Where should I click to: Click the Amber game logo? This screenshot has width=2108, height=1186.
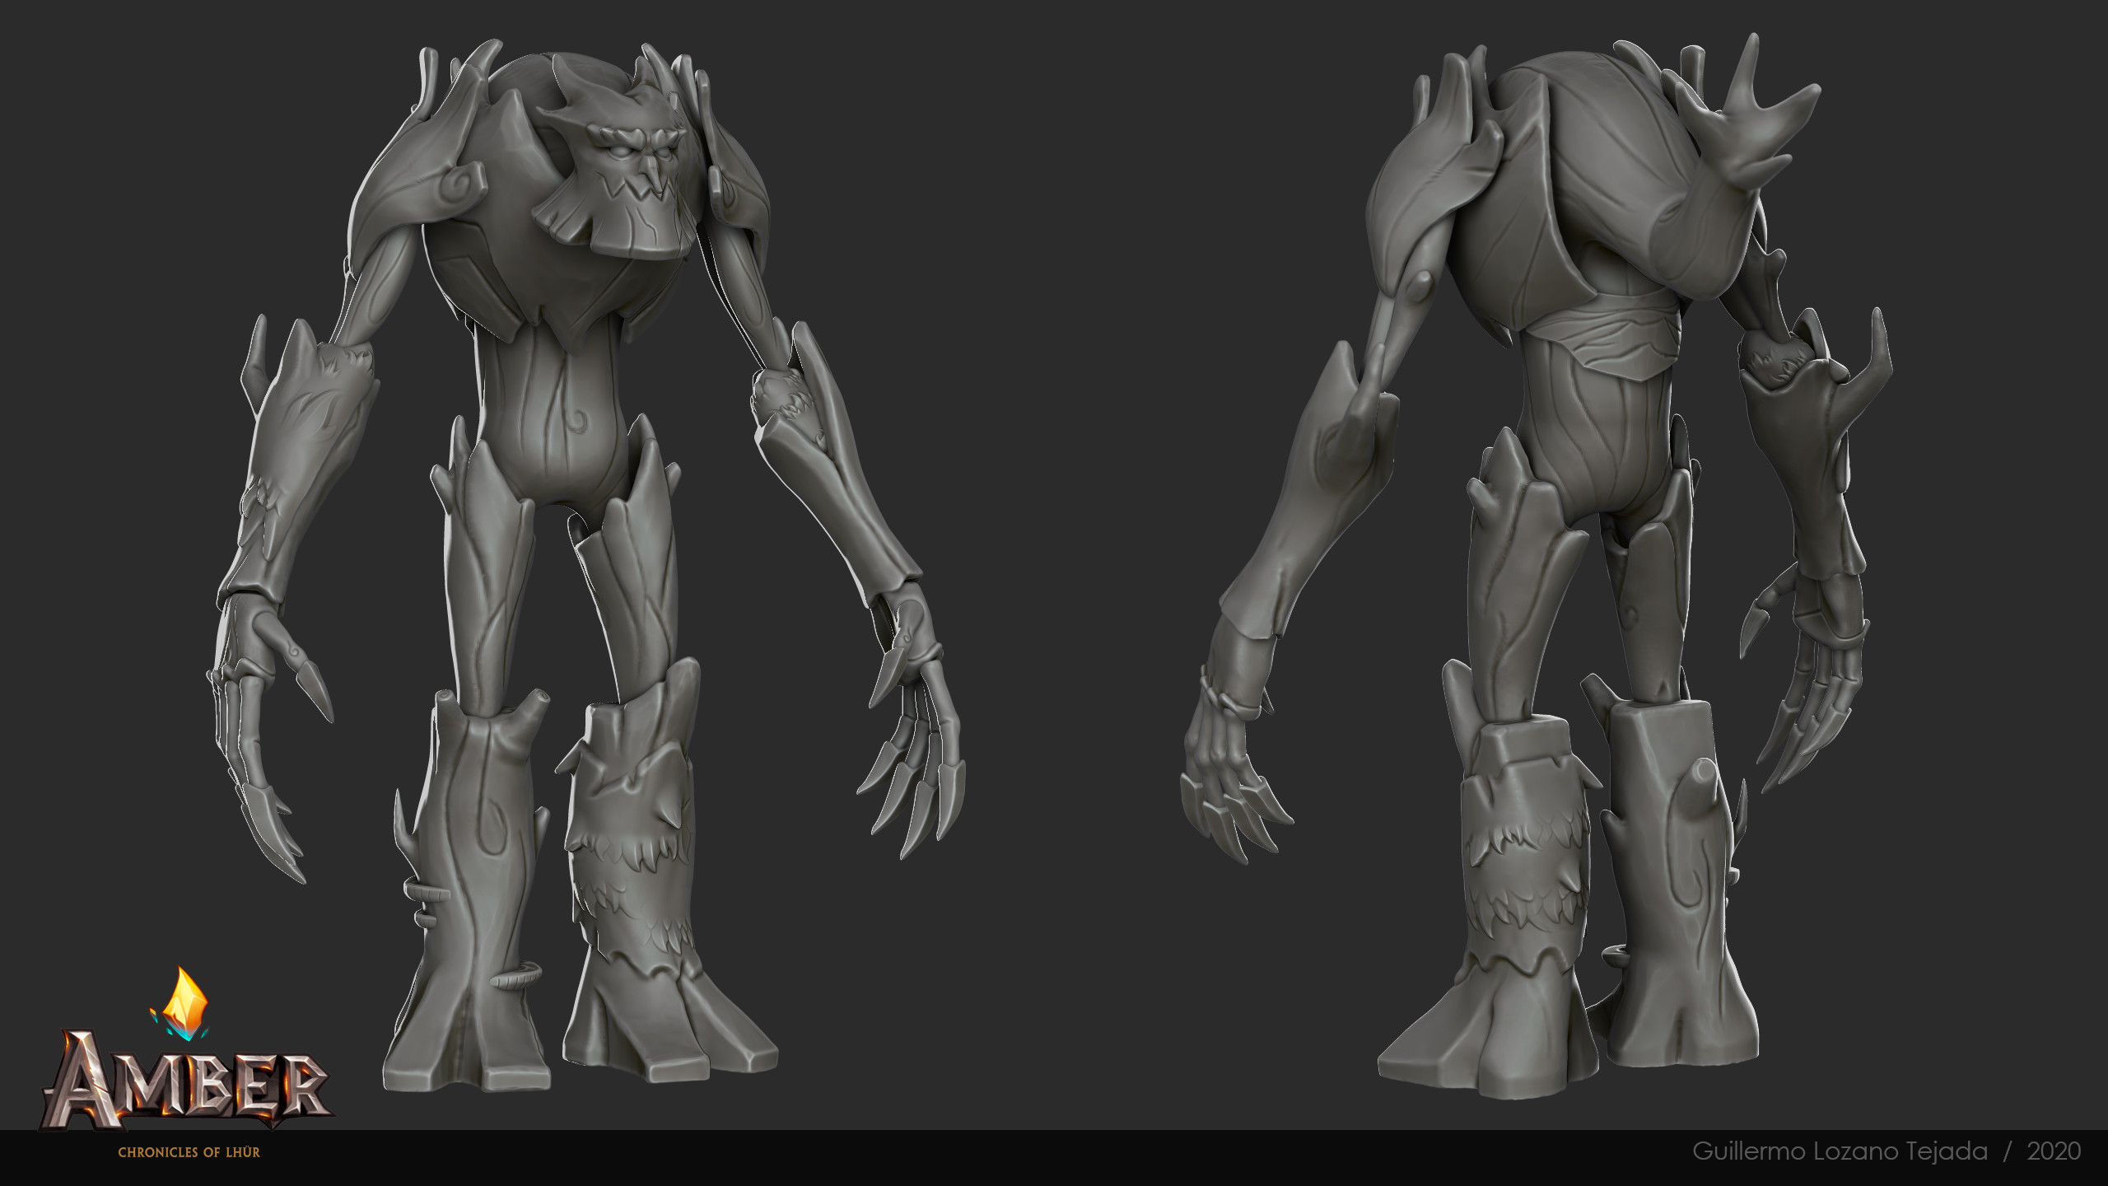(186, 1049)
